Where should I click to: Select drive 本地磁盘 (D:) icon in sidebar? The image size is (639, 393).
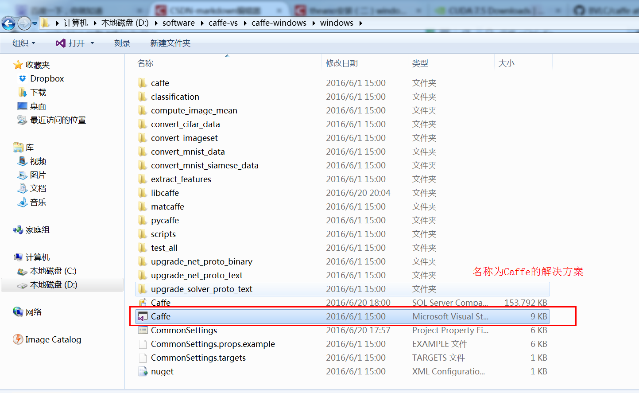point(23,285)
